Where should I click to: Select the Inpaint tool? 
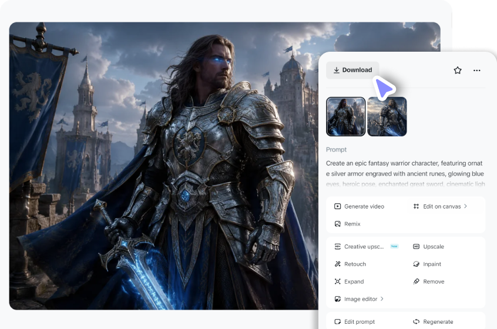pyautogui.click(x=427, y=264)
